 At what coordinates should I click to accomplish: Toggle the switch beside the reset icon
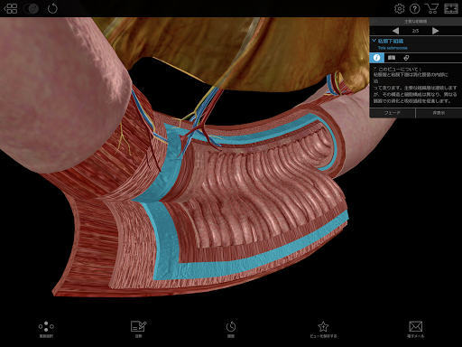click(32, 9)
